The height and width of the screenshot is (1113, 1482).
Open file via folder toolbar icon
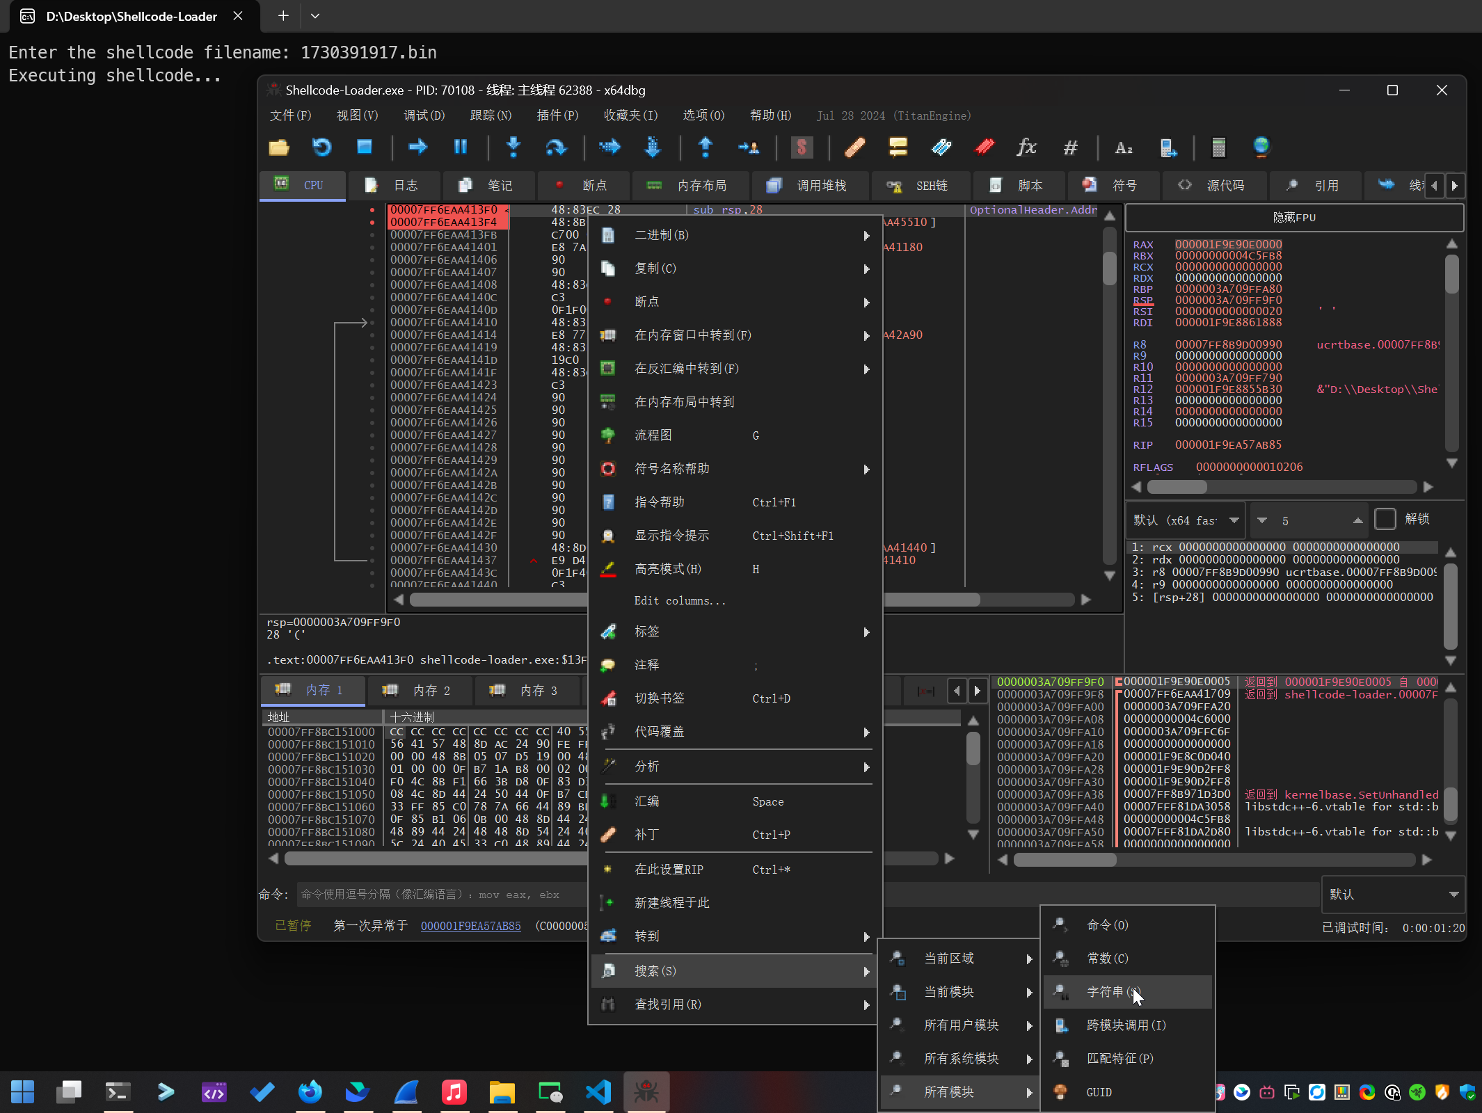[x=278, y=147]
